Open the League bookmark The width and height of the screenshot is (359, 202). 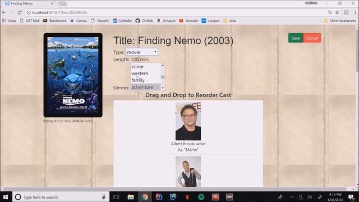point(210,21)
